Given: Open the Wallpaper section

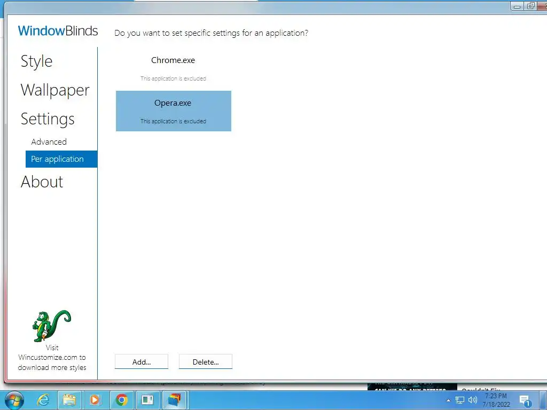Looking at the screenshot, I should (x=55, y=90).
